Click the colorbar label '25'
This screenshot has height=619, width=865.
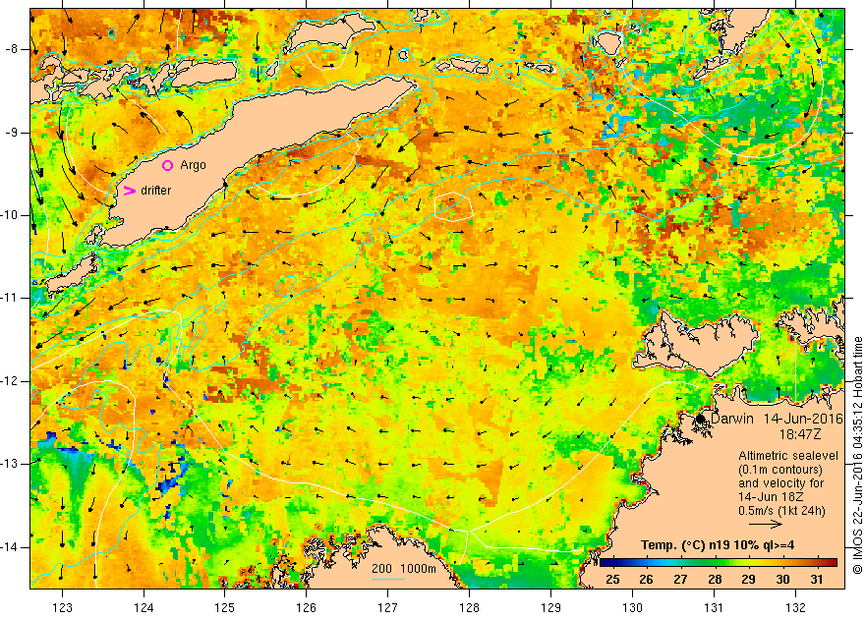(612, 580)
